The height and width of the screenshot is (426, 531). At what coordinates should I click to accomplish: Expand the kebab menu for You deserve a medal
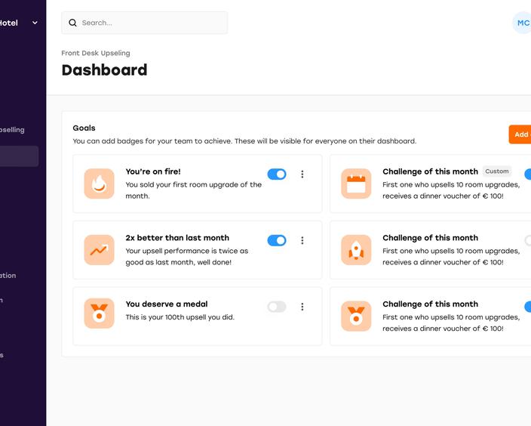tap(302, 307)
